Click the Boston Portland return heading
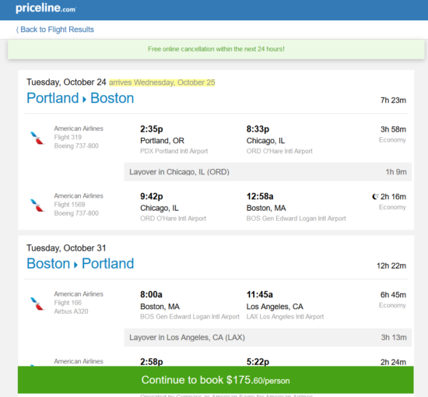Viewport: 428px width, 397px height. click(80, 263)
